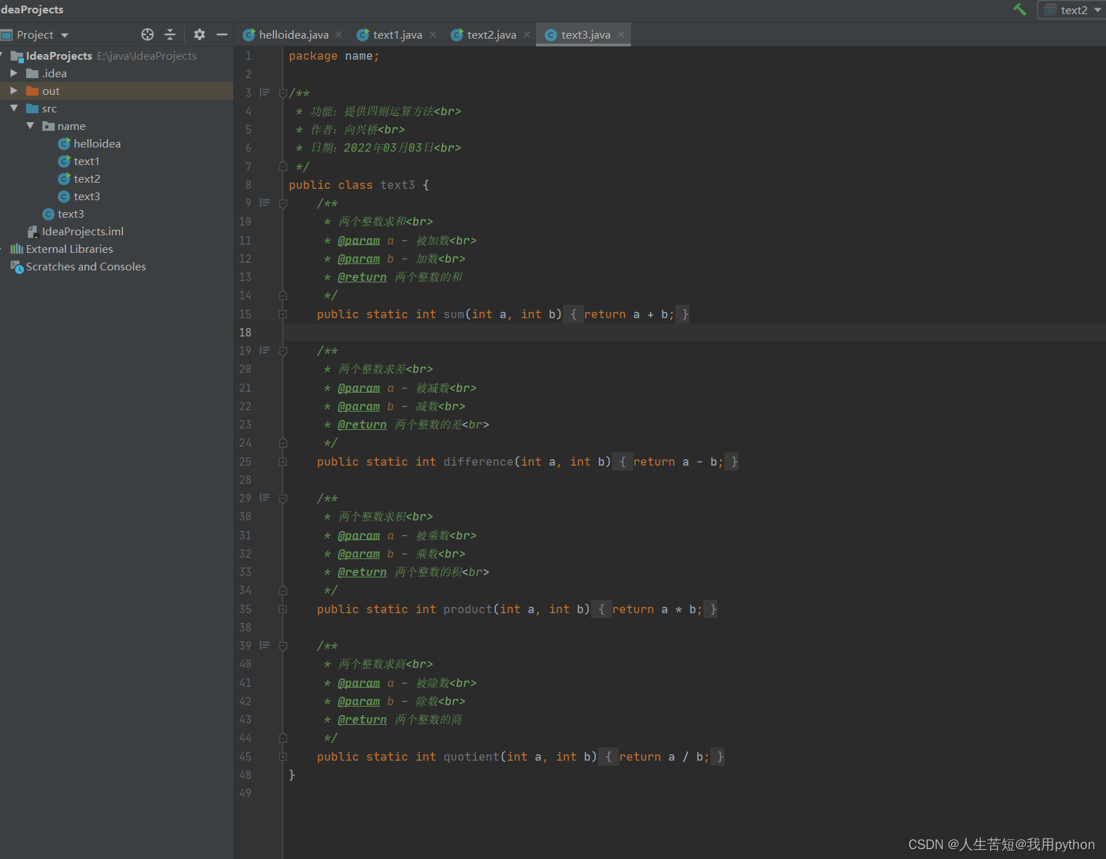This screenshot has height=859, width=1106.
Task: Select External Libraries node
Action: click(62, 249)
